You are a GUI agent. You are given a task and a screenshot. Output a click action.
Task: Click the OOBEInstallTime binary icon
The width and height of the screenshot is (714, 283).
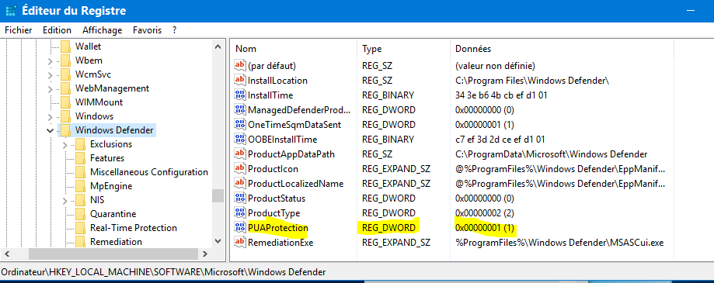[x=239, y=140]
